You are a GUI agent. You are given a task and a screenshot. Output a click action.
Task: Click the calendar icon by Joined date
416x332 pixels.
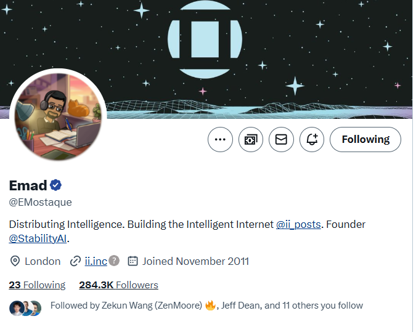(133, 261)
